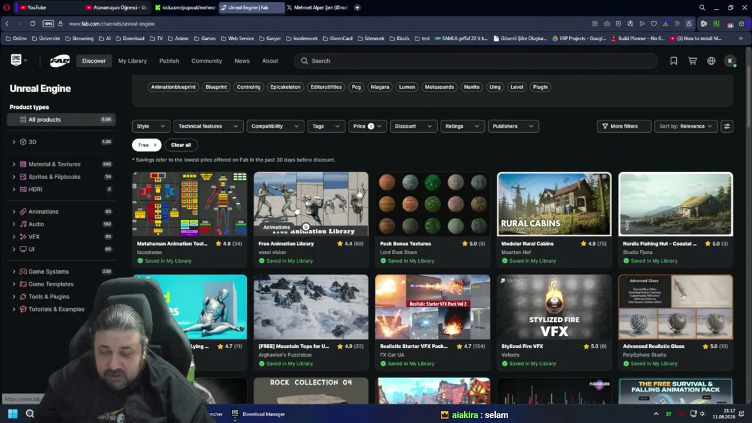The height and width of the screenshot is (423, 752).
Task: Open the Technical features dropdown
Action: pos(208,126)
